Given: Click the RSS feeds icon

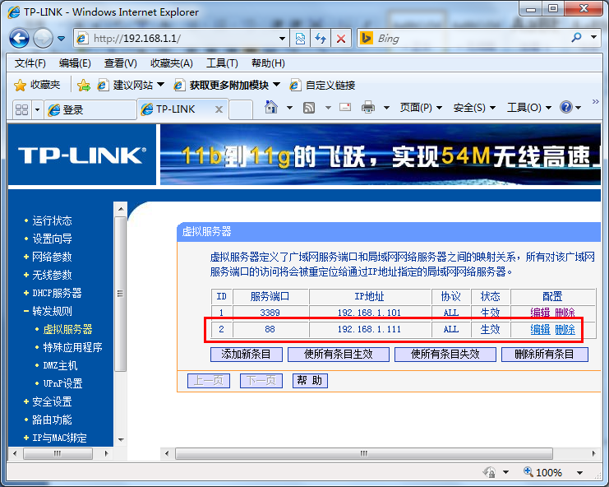Looking at the screenshot, I should point(309,108).
